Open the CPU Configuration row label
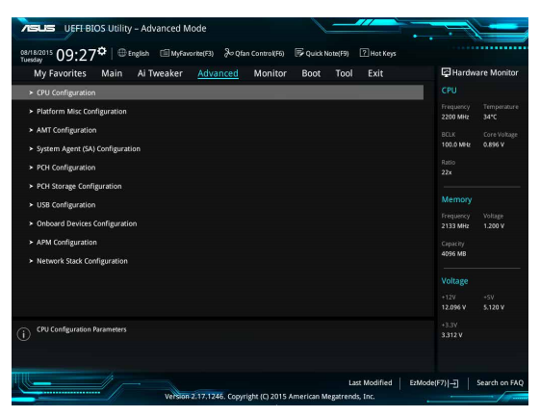 66,92
